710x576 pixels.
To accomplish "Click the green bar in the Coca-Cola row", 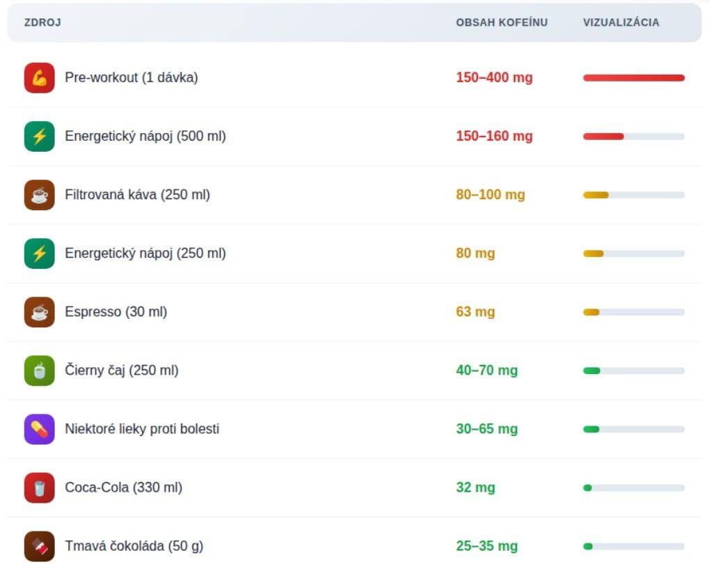I will pos(587,488).
